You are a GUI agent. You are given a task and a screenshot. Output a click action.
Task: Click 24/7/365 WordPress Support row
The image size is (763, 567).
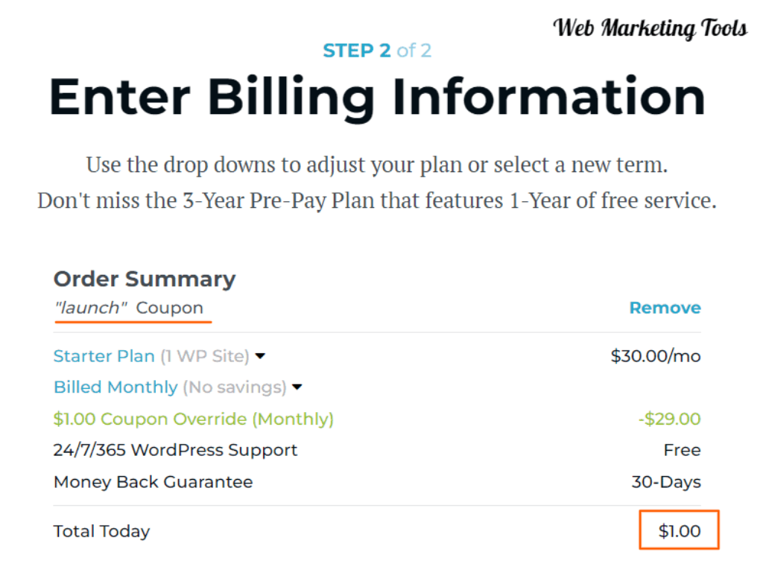377,450
